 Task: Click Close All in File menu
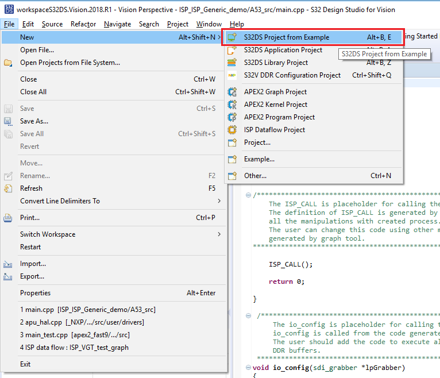114,92
